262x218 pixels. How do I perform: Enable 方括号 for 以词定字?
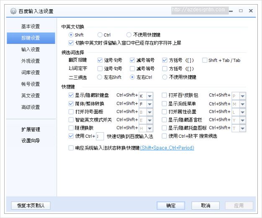coord(165,69)
